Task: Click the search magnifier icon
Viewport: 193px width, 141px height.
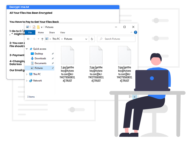Action: [101, 39]
